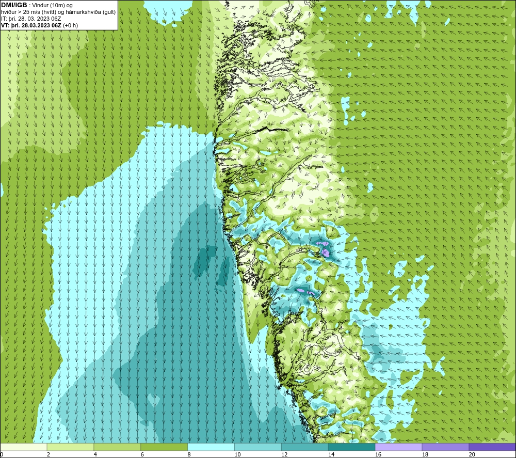The height and width of the screenshot is (458, 516).
Task: Click the legend label '14'
Action: pyautogui.click(x=331, y=454)
